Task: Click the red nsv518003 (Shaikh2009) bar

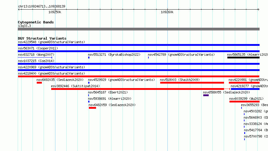Action: click(x=192, y=83)
